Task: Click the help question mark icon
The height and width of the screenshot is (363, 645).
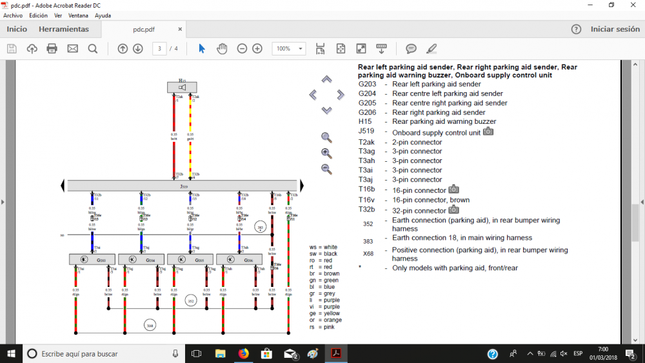Action: pos(576,29)
